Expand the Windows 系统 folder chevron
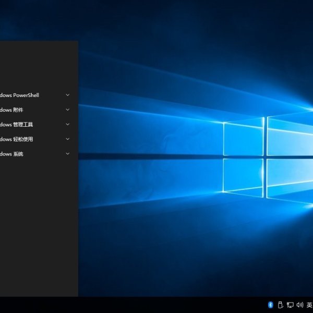313x313 pixels. 68,153
